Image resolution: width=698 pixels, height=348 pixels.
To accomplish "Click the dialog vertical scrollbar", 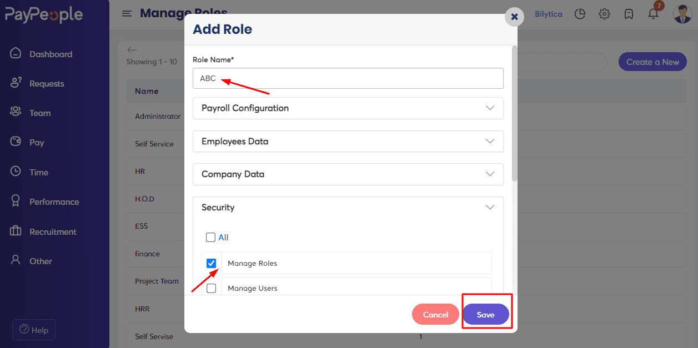I will [514, 114].
